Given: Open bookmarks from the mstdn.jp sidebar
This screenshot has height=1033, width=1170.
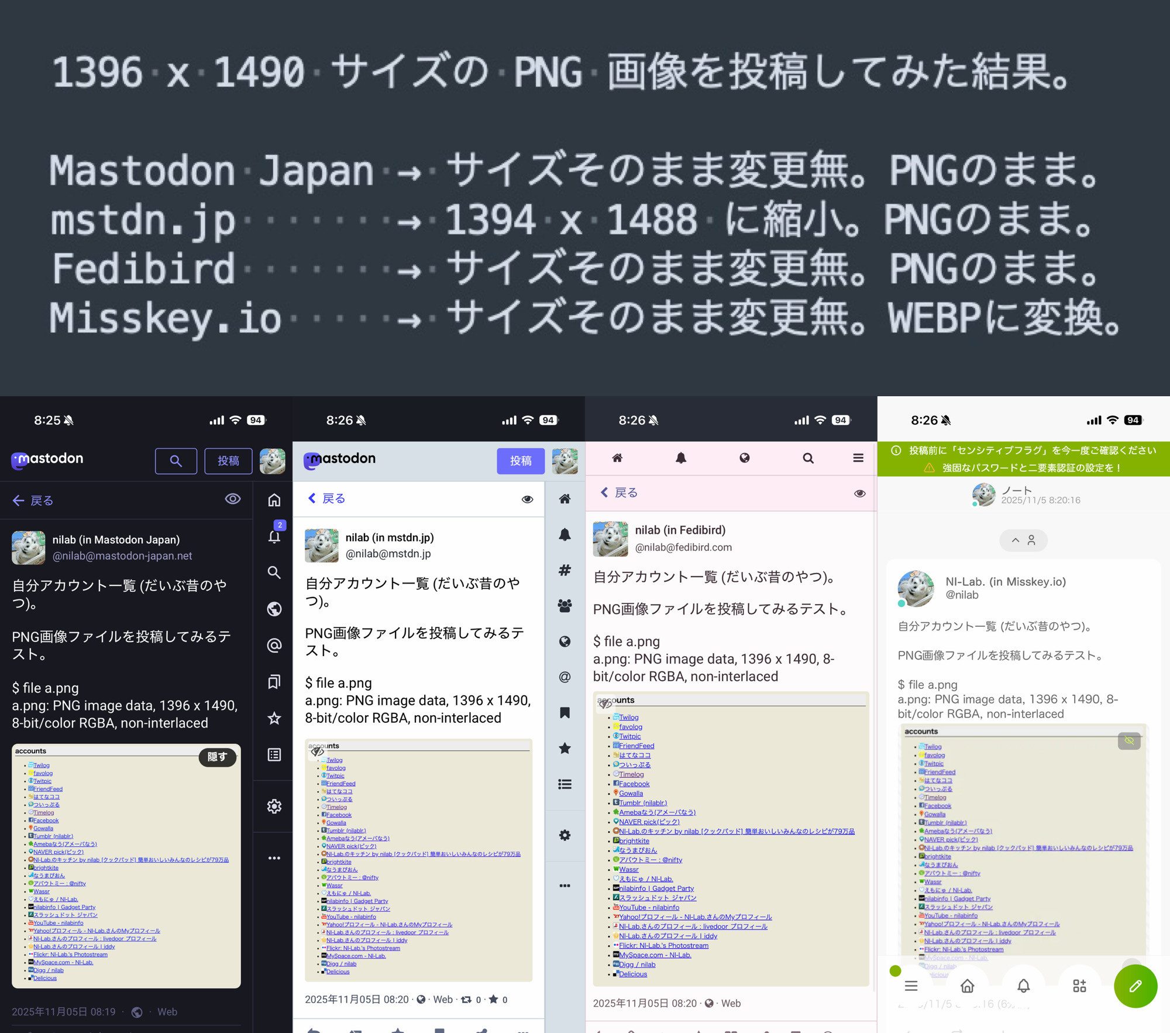Looking at the screenshot, I should pyautogui.click(x=274, y=682).
